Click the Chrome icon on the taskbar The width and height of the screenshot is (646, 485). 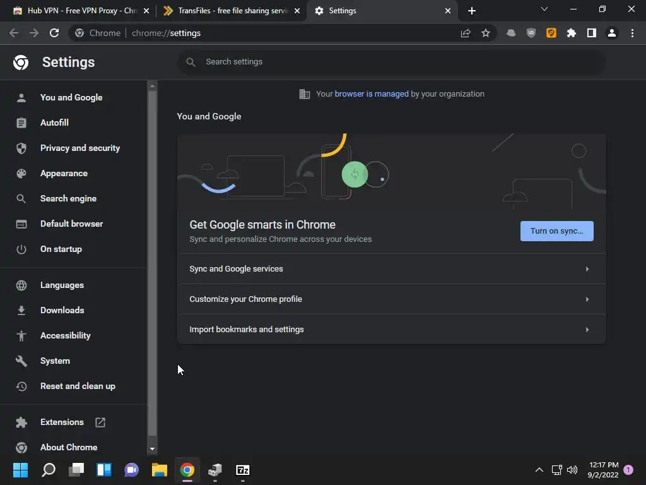click(187, 470)
